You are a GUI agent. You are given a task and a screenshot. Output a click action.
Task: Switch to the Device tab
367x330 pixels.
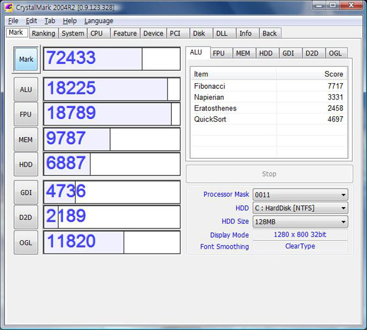154,33
